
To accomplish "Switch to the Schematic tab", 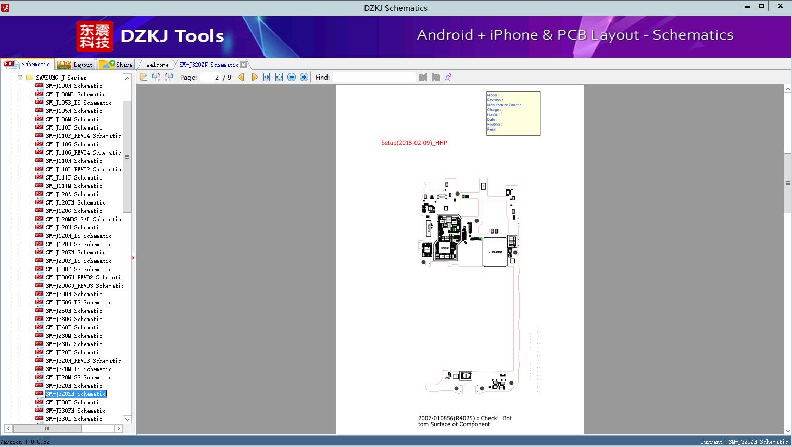I will click(x=27, y=64).
